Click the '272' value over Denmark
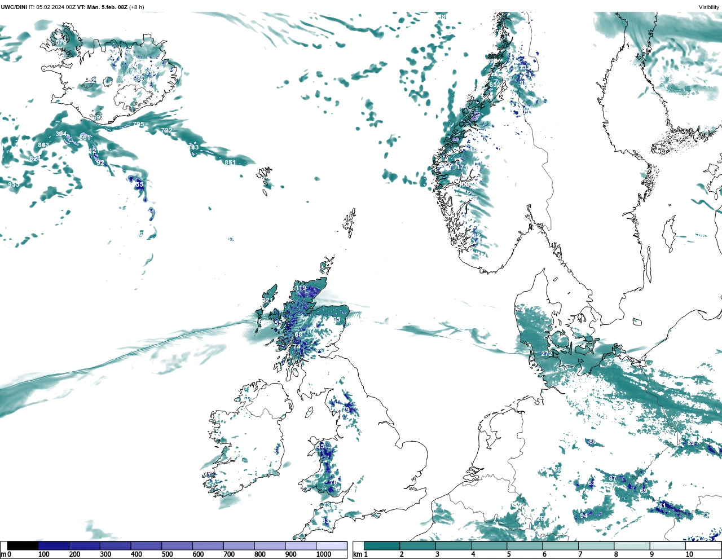Viewport: 722px width, 559px height. click(547, 354)
